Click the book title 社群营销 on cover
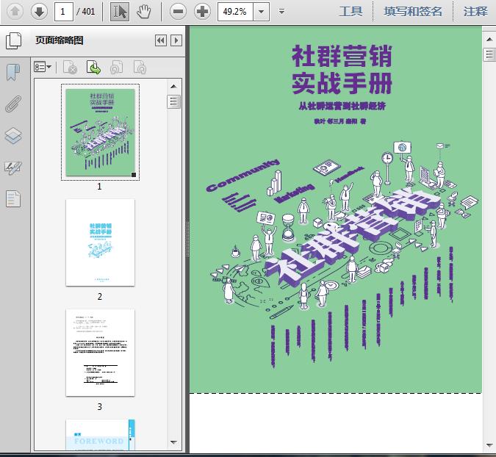The height and width of the screenshot is (457, 496). (x=342, y=56)
